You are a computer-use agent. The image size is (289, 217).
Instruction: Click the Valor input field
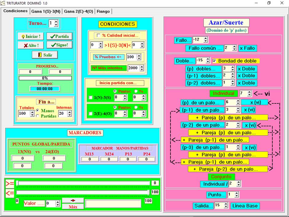click(50, 203)
